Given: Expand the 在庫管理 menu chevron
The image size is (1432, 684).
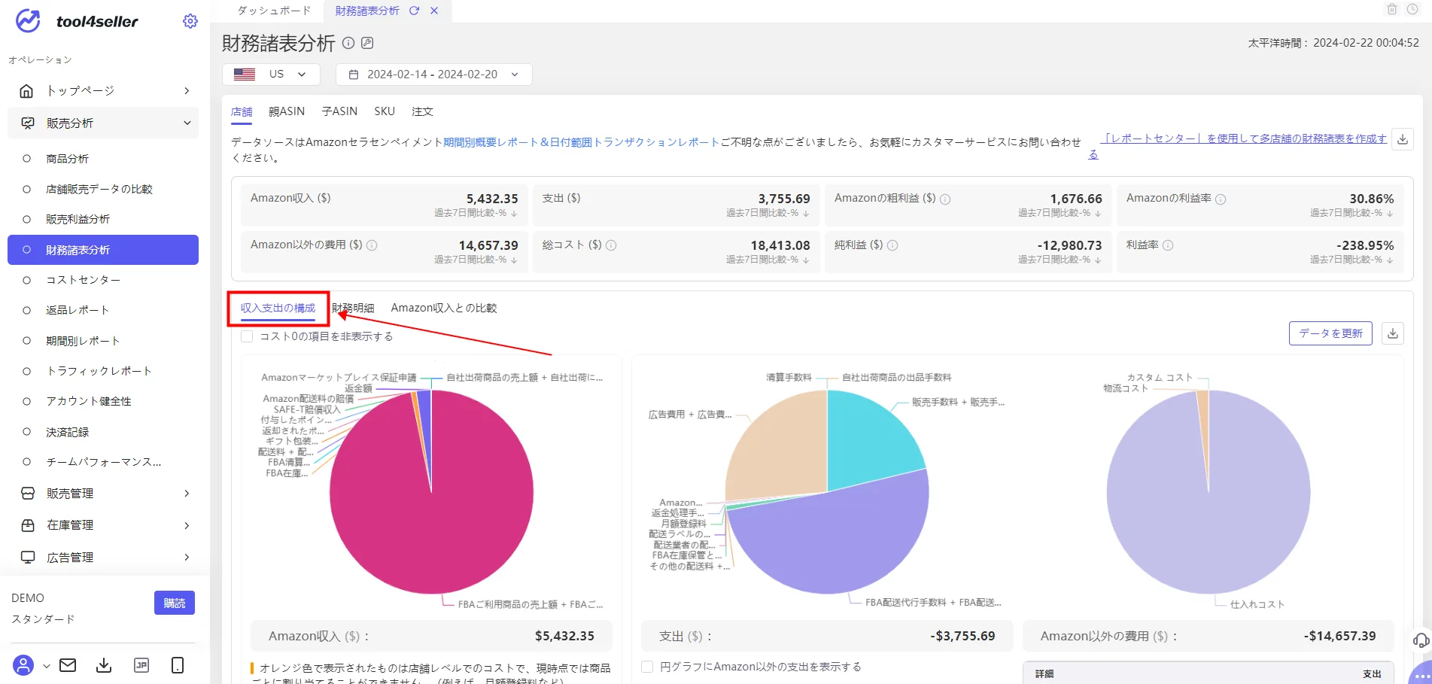Looking at the screenshot, I should pos(187,525).
